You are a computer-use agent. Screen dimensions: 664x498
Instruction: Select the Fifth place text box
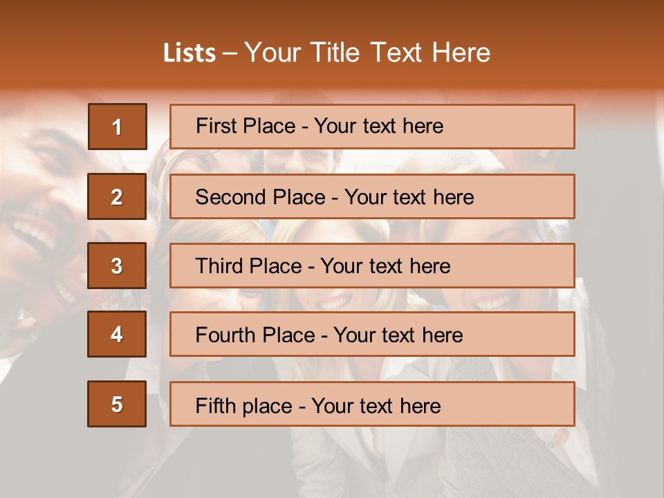(x=372, y=404)
